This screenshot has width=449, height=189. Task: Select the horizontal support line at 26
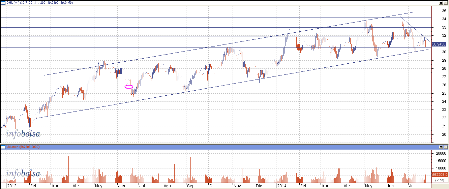coord(236,85)
